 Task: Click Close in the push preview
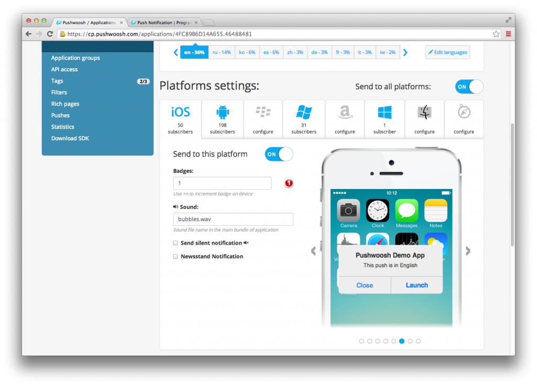coord(364,285)
